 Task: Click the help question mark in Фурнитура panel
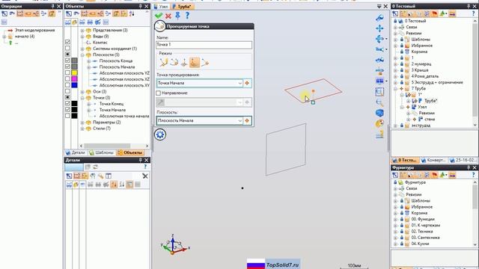point(474,175)
